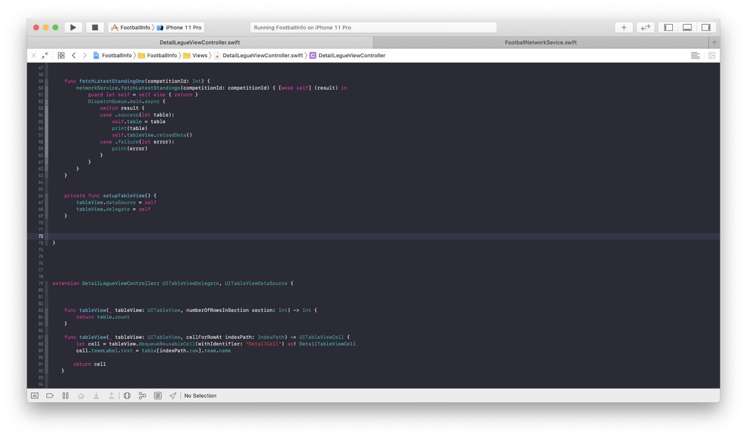Click UITableViewDataSource in the extension declaration
The height and width of the screenshot is (438, 747).
click(256, 283)
